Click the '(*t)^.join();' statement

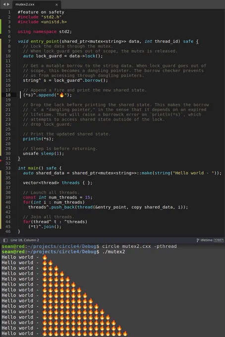pos(45,227)
